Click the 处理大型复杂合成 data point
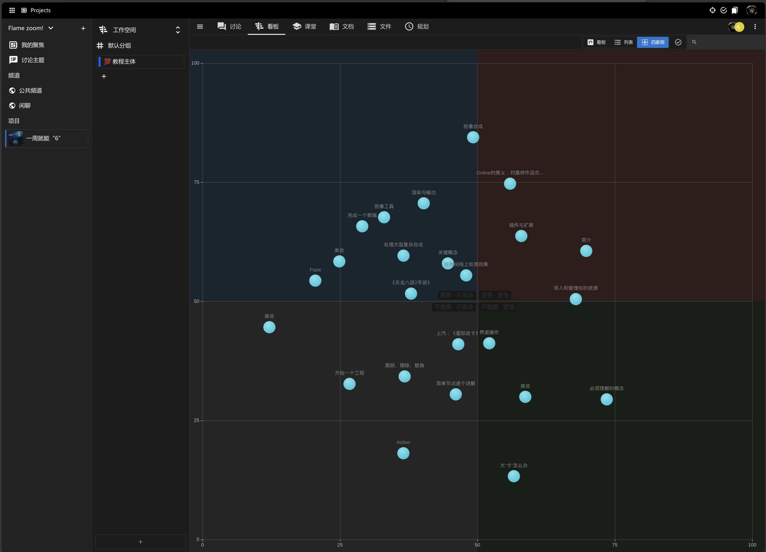The image size is (766, 552). pyautogui.click(x=403, y=256)
